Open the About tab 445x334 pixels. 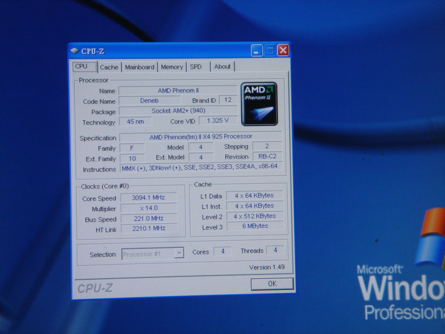(222, 67)
